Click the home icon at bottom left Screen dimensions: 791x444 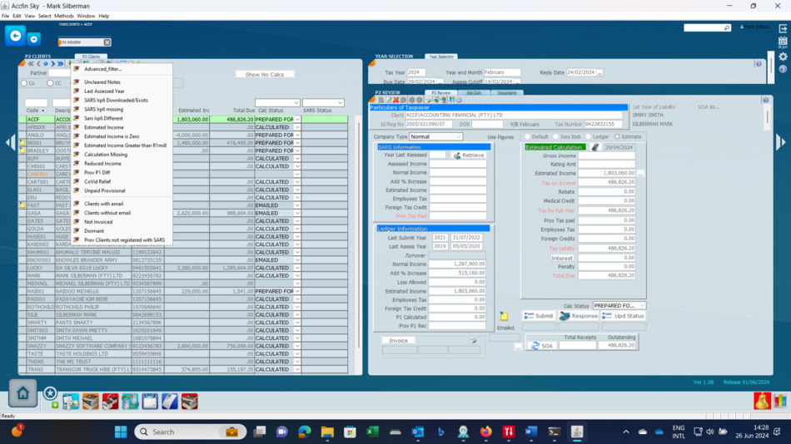pos(22,394)
